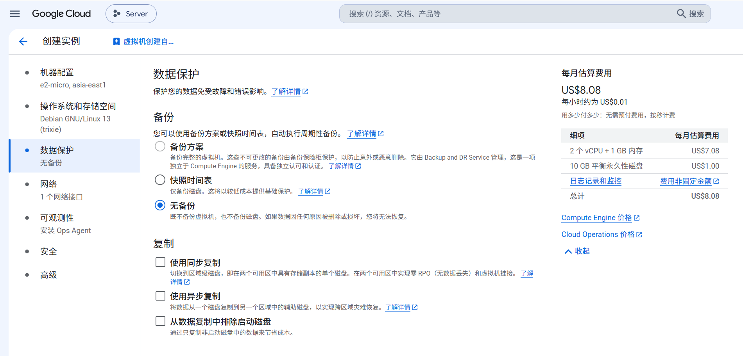
Task: Enable the 使用异步复制 checkbox
Action: [x=160, y=296]
